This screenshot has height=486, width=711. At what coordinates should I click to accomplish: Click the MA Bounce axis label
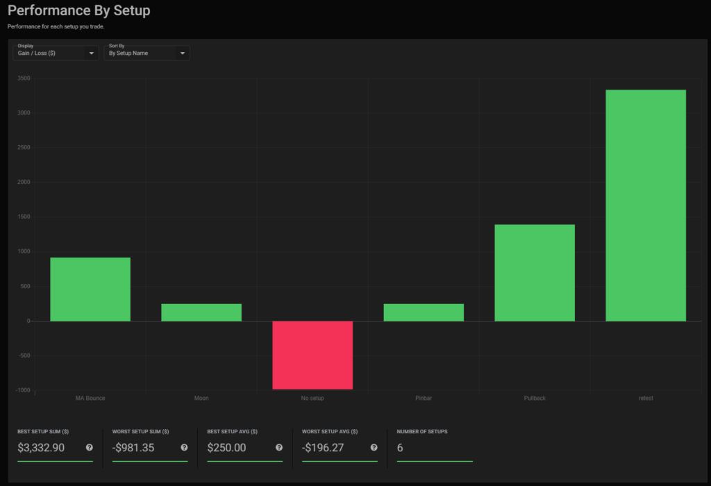[x=90, y=398]
